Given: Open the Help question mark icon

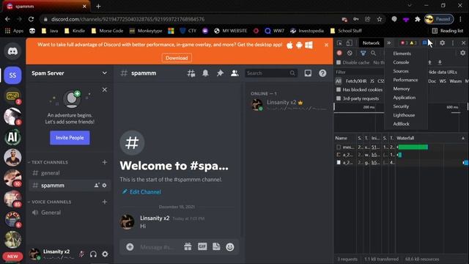Looking at the screenshot, I should click(322, 73).
